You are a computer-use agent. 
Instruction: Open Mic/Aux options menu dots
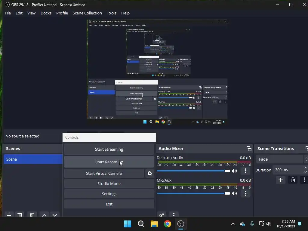[245, 193]
